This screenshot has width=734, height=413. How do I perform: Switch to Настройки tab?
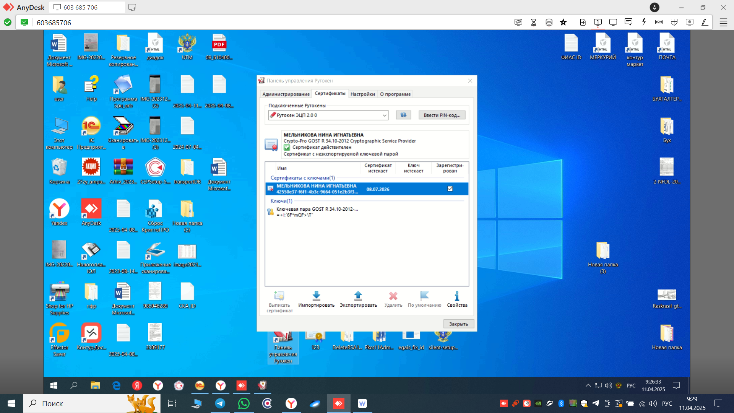click(362, 94)
